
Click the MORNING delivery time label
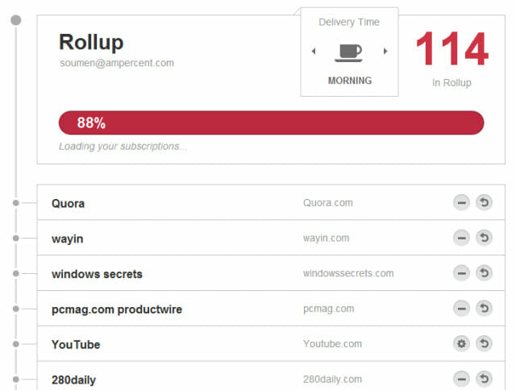(x=350, y=81)
